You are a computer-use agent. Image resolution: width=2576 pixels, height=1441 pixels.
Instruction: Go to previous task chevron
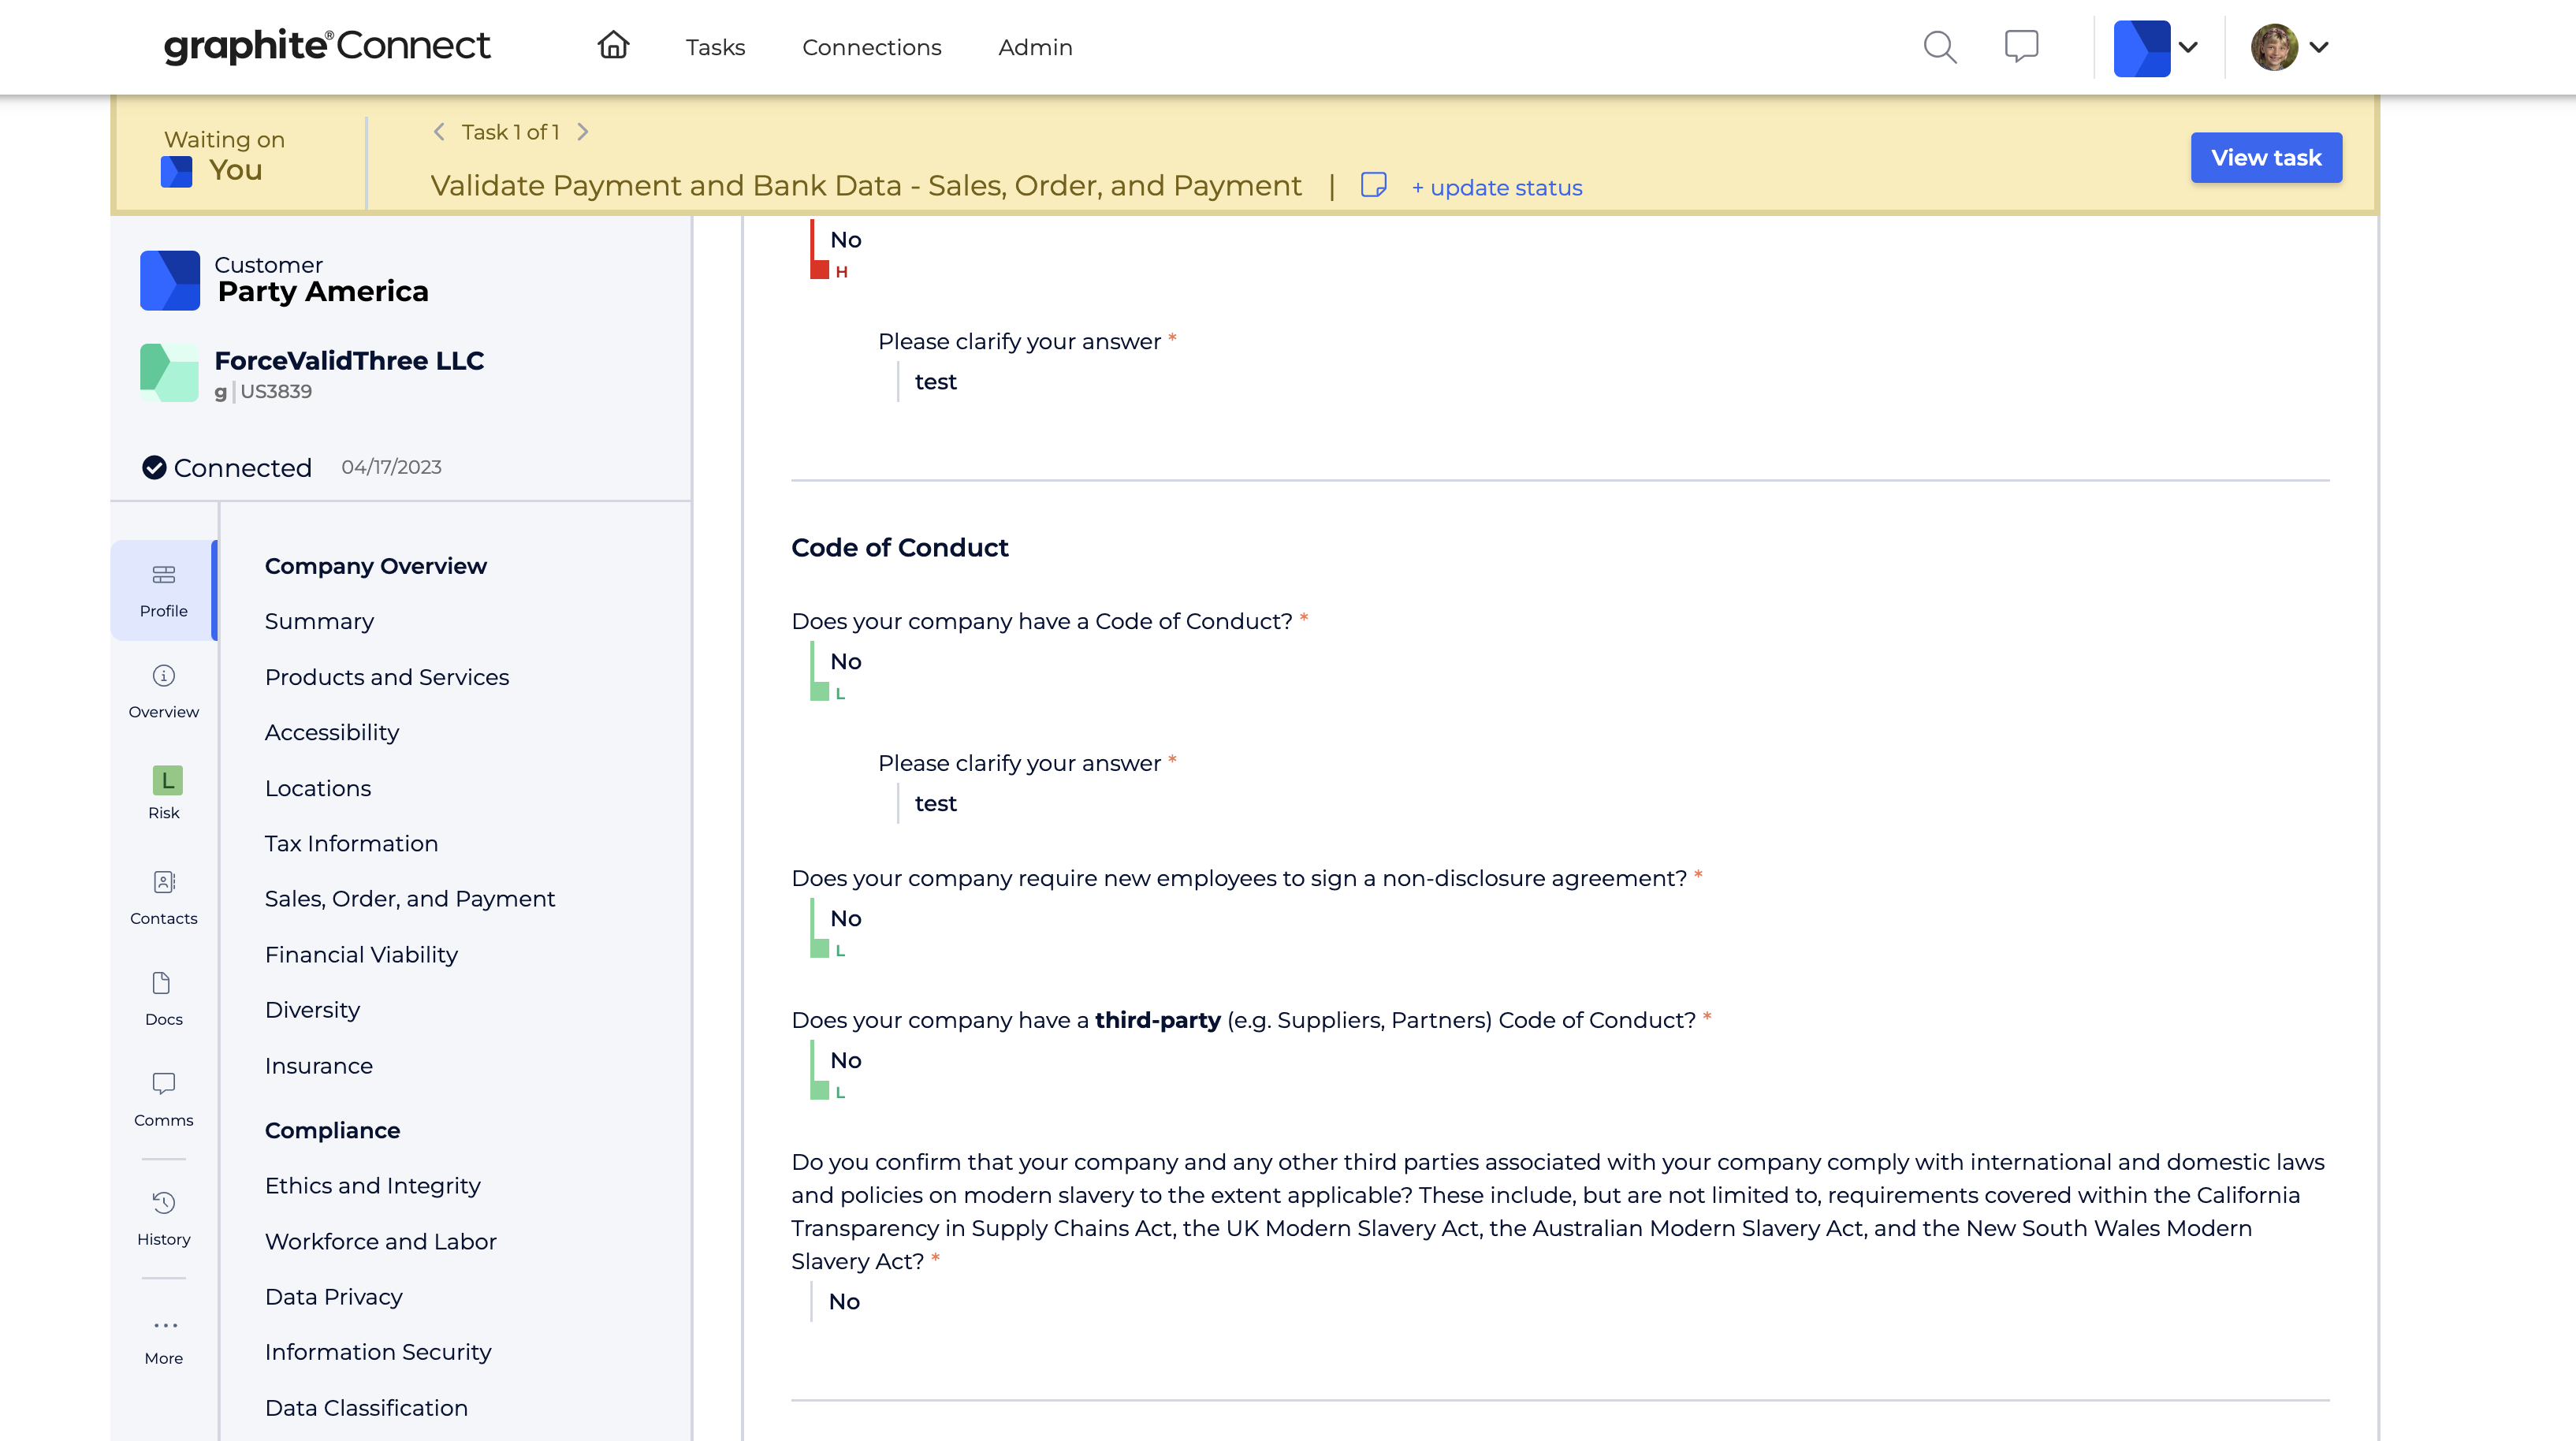[439, 132]
